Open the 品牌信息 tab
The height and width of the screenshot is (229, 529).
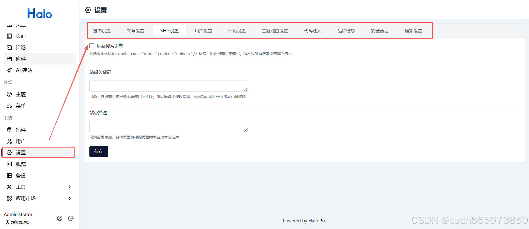(x=346, y=31)
